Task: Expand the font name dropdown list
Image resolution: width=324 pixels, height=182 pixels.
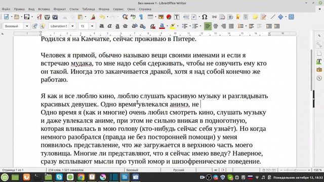Action: click(x=72, y=26)
